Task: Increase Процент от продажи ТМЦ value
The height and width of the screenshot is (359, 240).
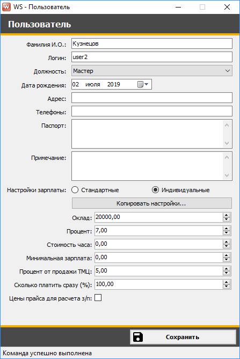Action: [226, 269]
